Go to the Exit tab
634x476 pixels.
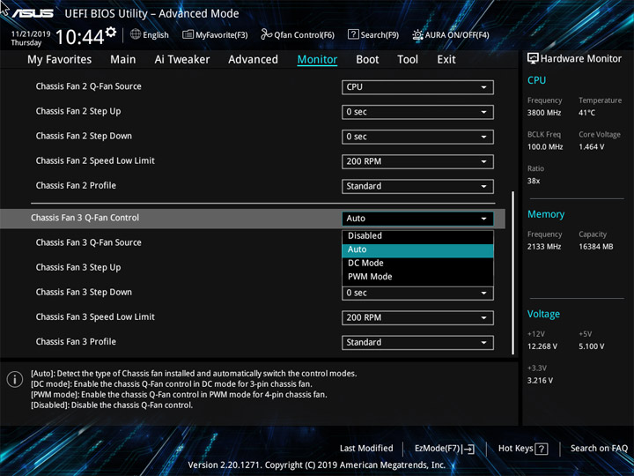pos(446,60)
